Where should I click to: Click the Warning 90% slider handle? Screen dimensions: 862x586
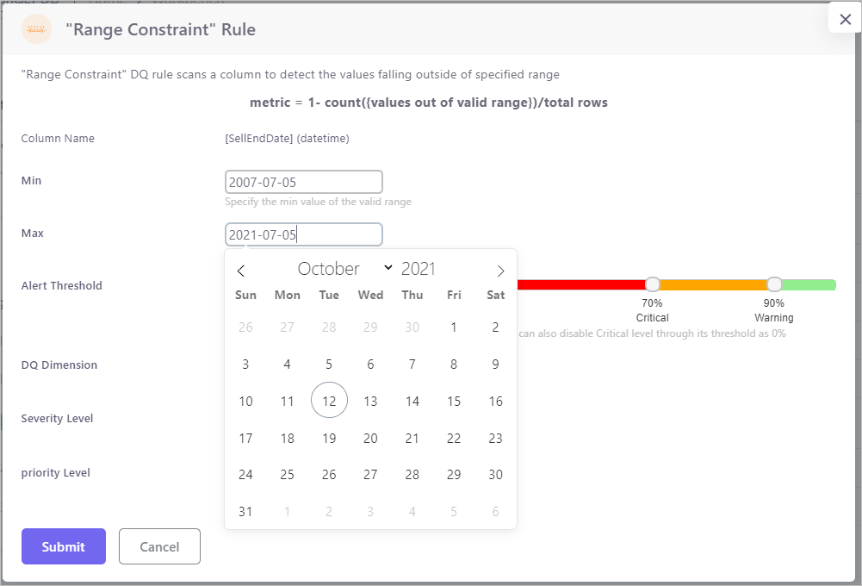tap(774, 284)
